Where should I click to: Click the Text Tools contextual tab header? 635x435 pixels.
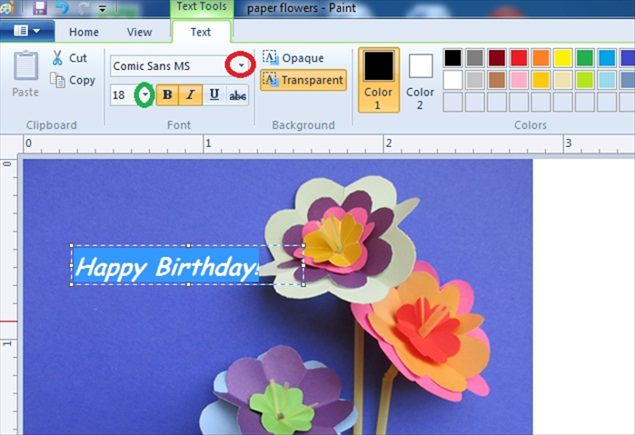(x=202, y=7)
